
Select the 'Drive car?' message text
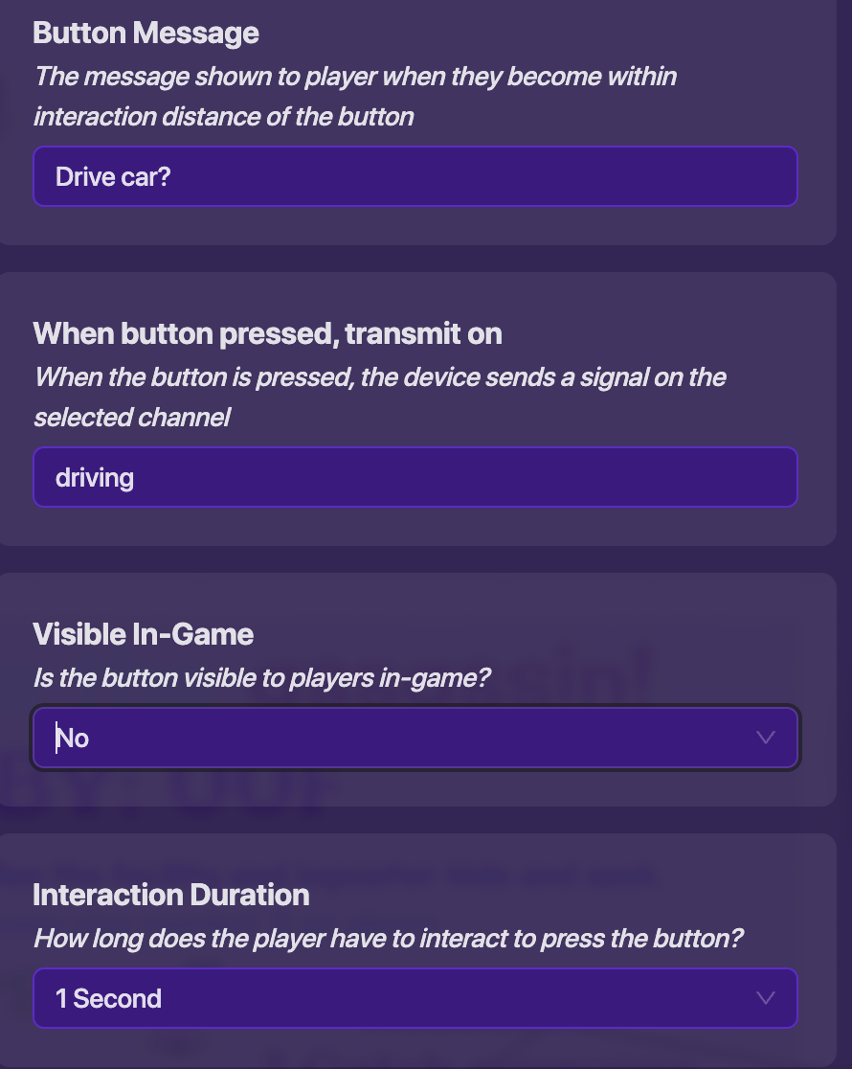(x=113, y=177)
